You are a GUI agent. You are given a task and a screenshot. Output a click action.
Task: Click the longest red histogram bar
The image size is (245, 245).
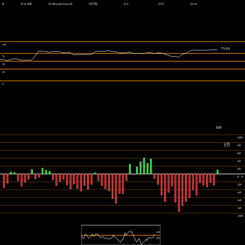click(x=179, y=193)
